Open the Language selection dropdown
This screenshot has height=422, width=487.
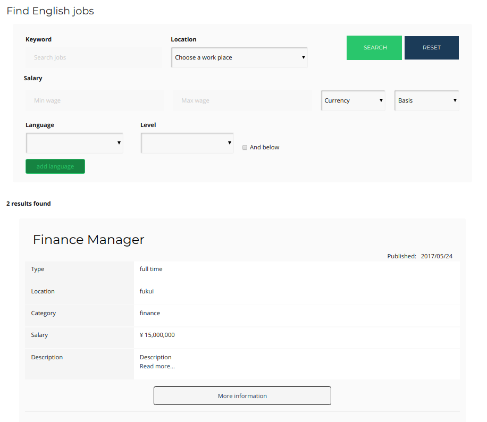(x=74, y=143)
